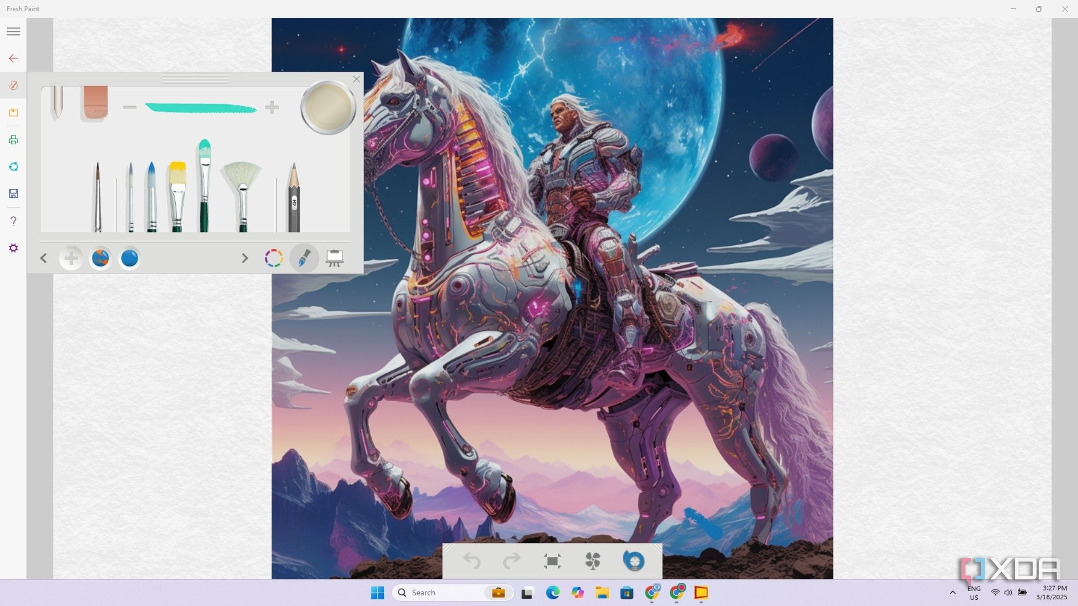The width and height of the screenshot is (1078, 606).
Task: Redo the last stroke
Action: pos(511,561)
